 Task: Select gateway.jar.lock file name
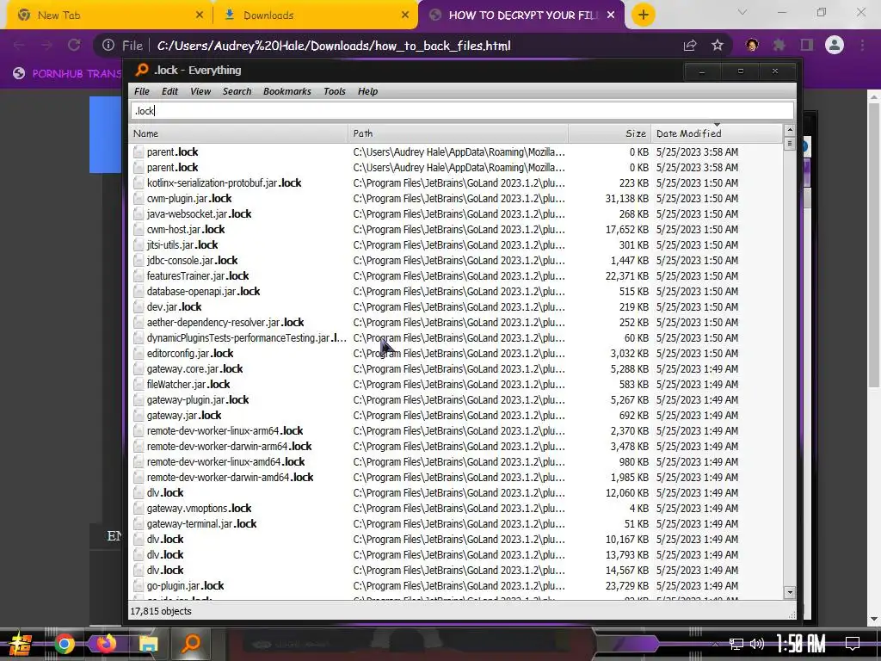point(184,415)
